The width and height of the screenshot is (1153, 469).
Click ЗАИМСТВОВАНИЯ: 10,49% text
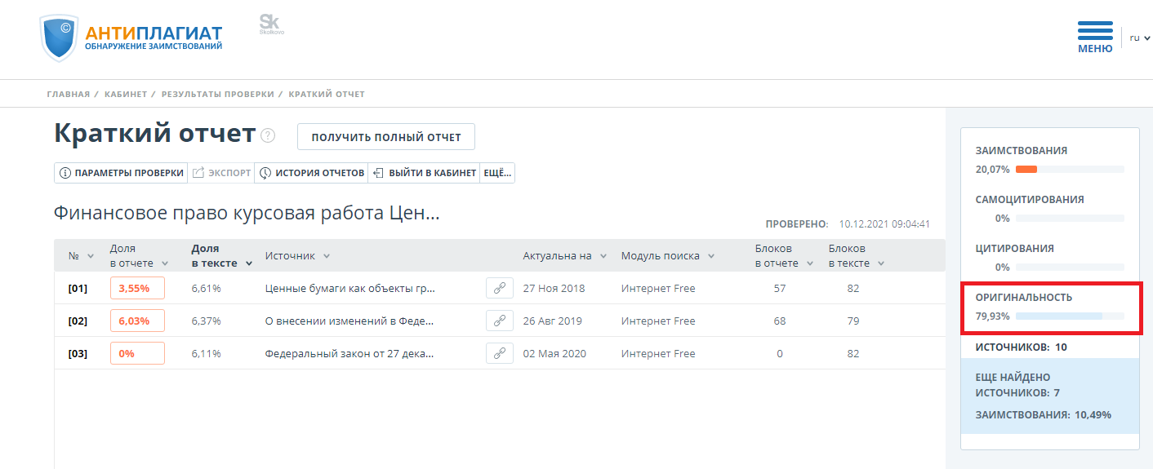[x=1044, y=415]
